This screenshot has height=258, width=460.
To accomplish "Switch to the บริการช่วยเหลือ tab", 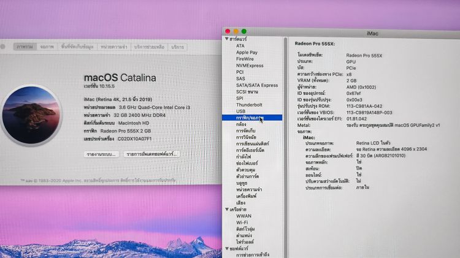I will point(149,47).
